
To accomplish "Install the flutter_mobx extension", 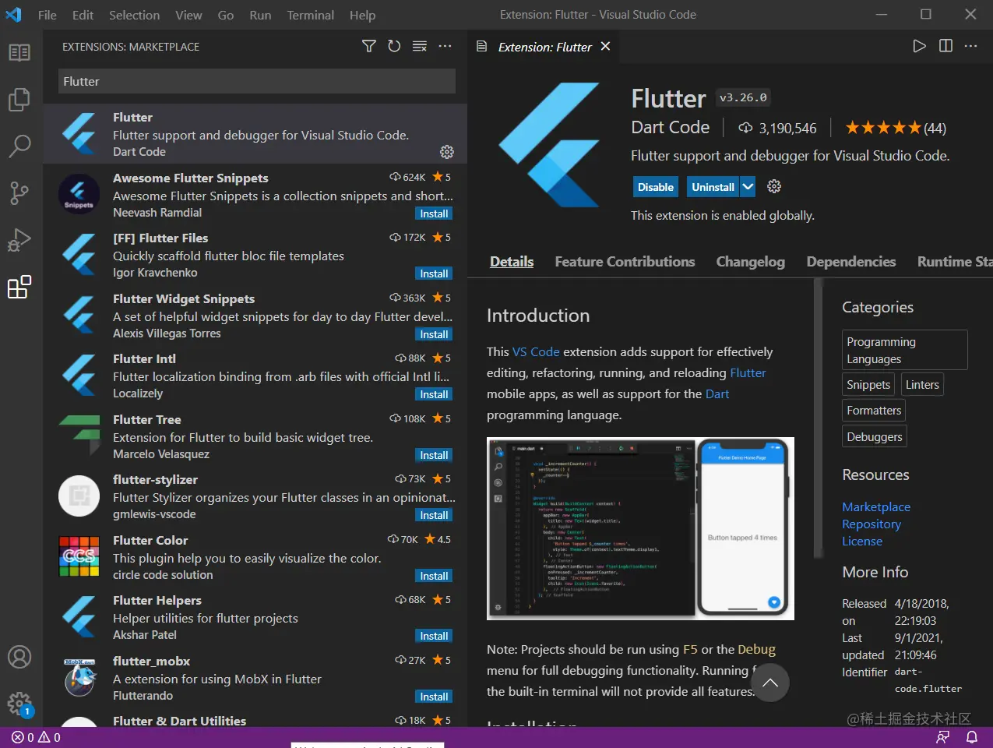I will click(x=434, y=697).
